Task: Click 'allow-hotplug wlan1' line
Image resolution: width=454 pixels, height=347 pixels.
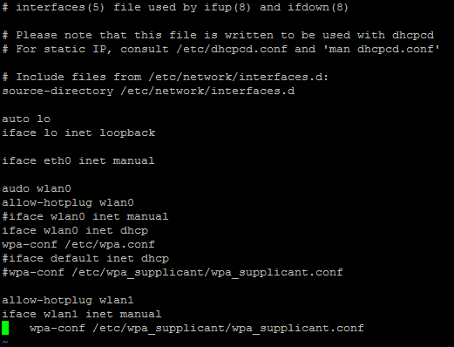Action: coord(68,300)
